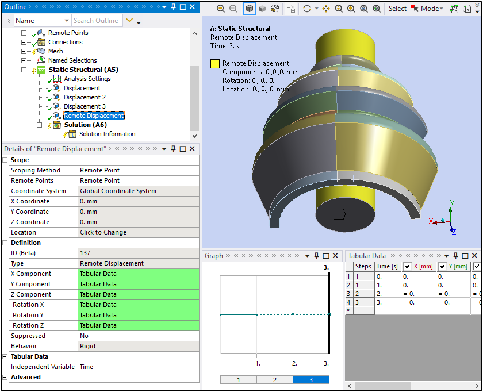Click the Show Vertices/Mesh grid icon
This screenshot has height=392, width=483.
tap(291, 9)
